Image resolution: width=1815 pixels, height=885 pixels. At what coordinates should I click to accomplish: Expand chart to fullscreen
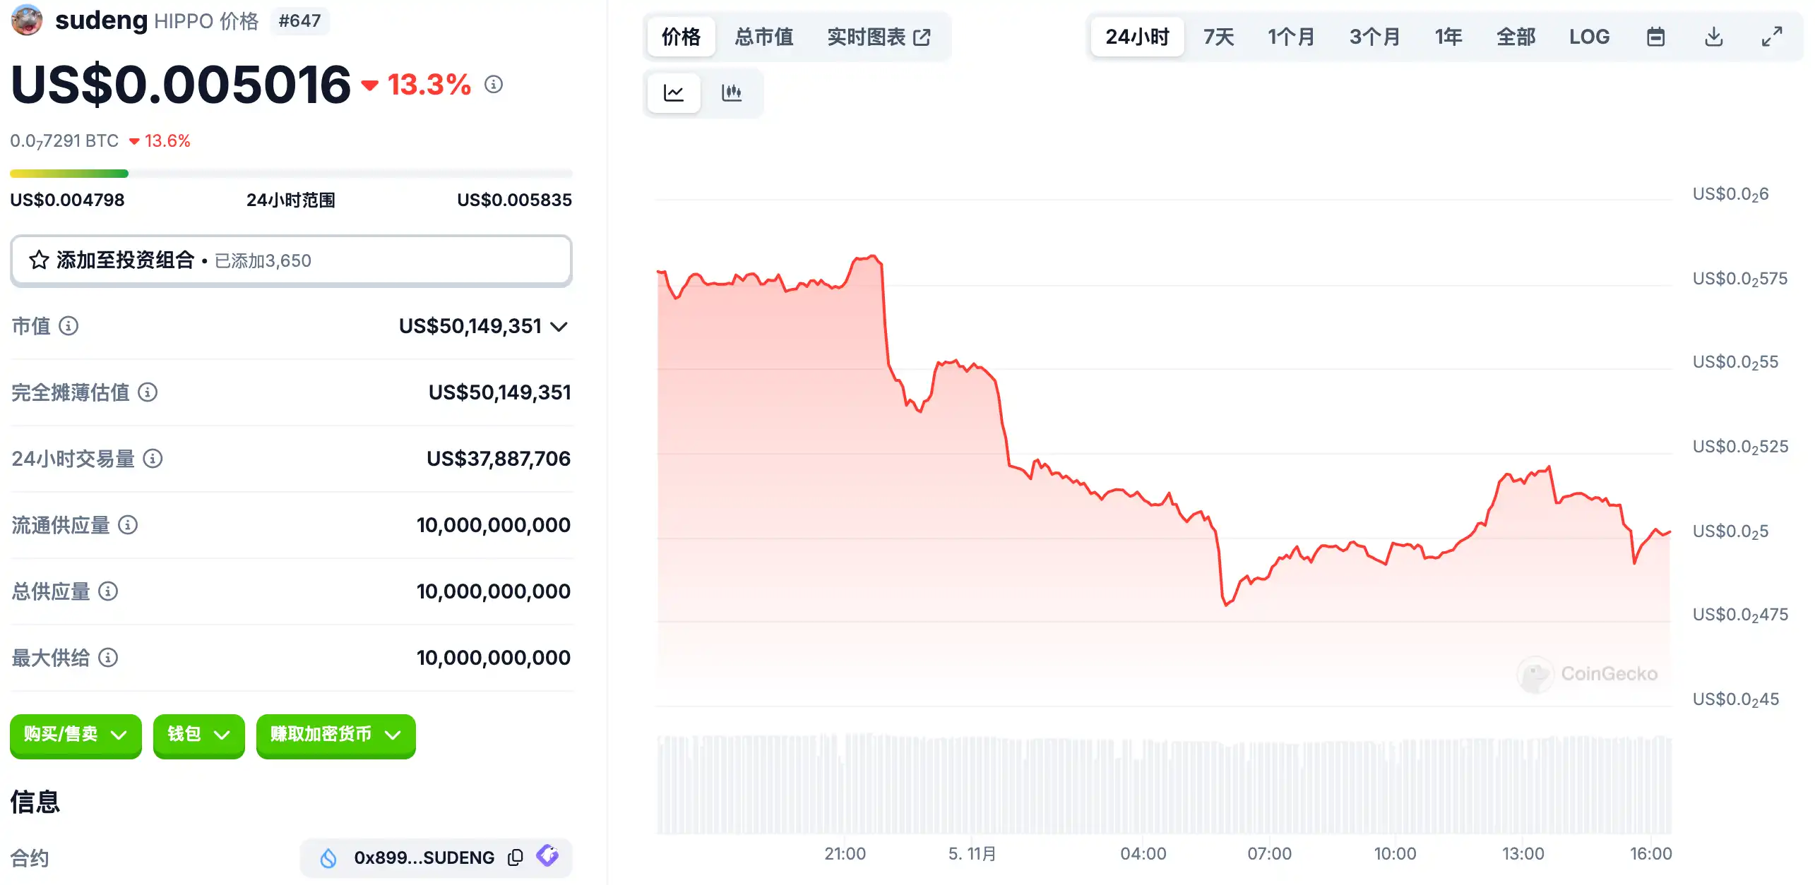point(1771,37)
